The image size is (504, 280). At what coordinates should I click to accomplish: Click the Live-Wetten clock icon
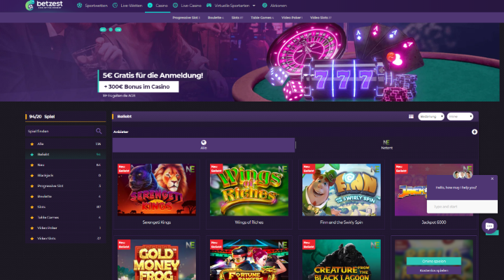pyautogui.click(x=115, y=6)
